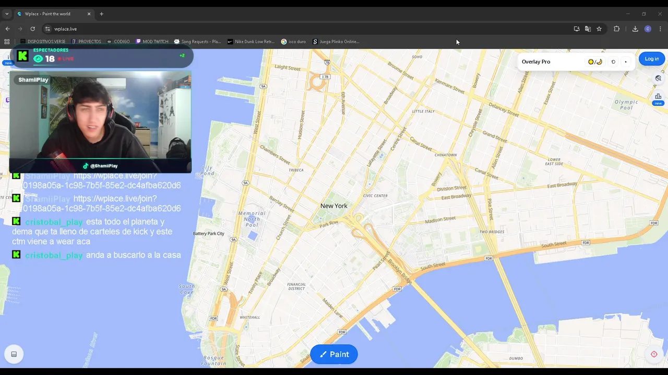Go back with the browser back arrow
This screenshot has height=375, width=668.
pos(7,29)
